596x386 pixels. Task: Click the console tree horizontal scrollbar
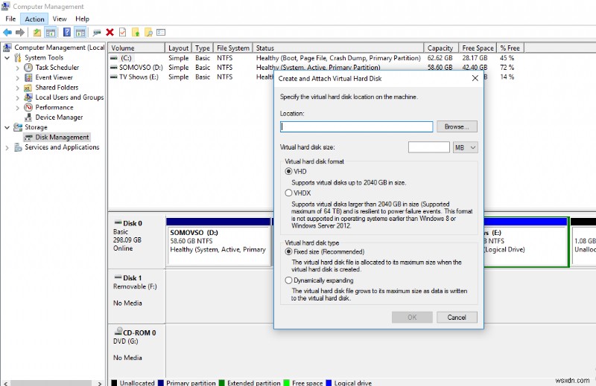coord(52,383)
